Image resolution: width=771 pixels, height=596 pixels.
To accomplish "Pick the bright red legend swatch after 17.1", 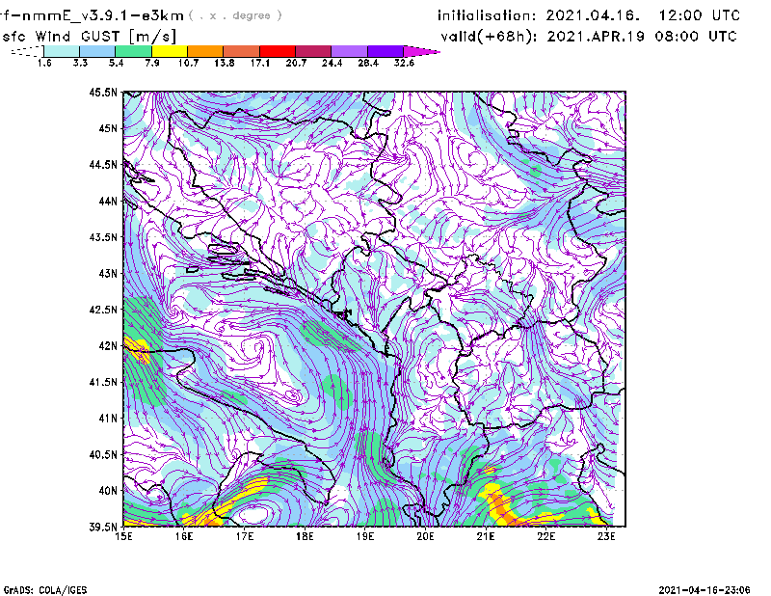I will [x=278, y=51].
